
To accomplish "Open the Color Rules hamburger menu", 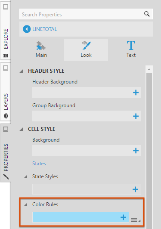I will [x=136, y=220].
